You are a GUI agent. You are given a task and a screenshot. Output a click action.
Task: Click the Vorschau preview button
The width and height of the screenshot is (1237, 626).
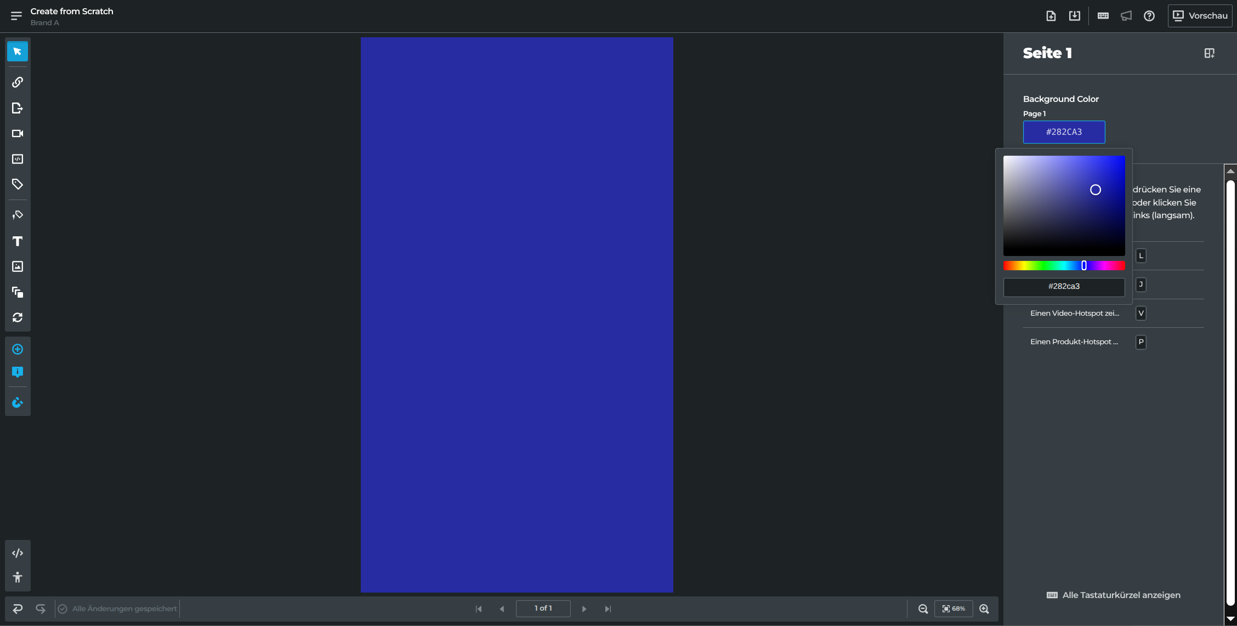pos(1200,16)
